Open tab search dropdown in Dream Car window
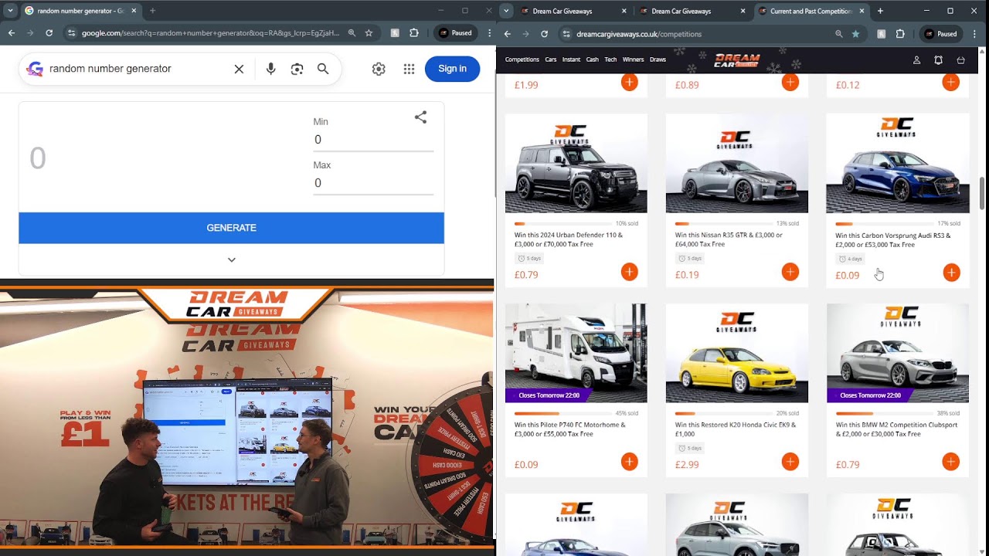Image resolution: width=989 pixels, height=556 pixels. click(505, 11)
